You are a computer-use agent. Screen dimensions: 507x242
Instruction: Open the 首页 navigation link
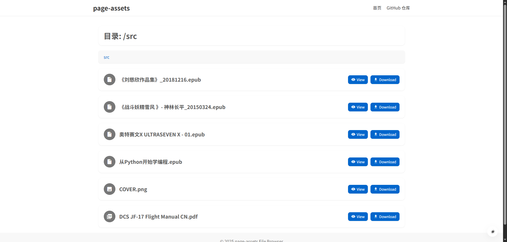(x=377, y=8)
